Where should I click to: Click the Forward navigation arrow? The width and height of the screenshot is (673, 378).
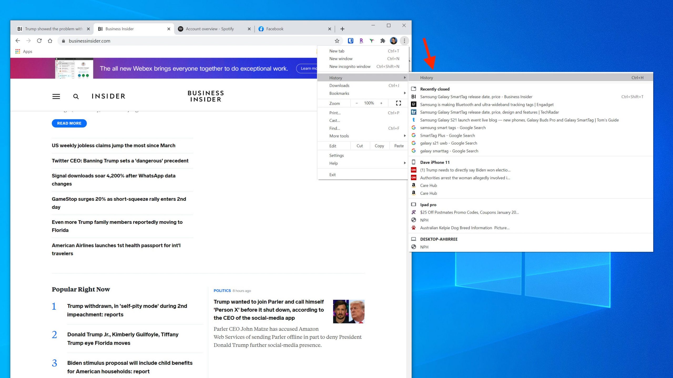(28, 41)
